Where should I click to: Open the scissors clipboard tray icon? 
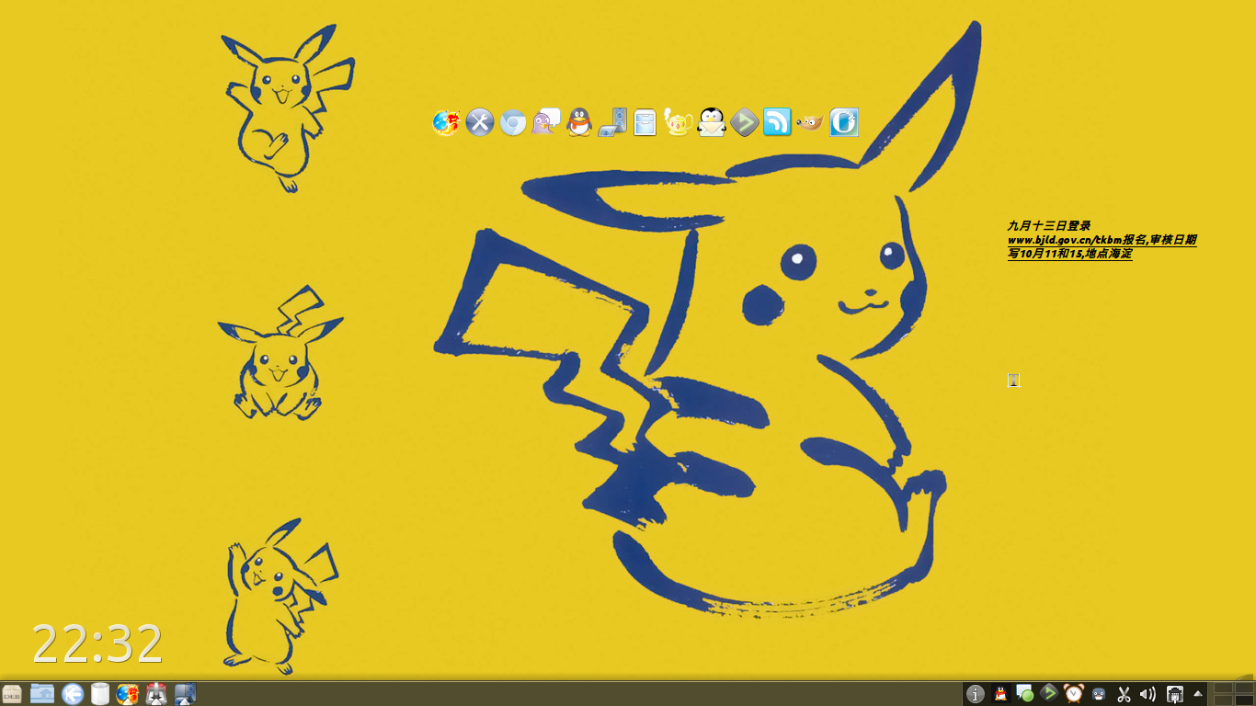[1124, 694]
